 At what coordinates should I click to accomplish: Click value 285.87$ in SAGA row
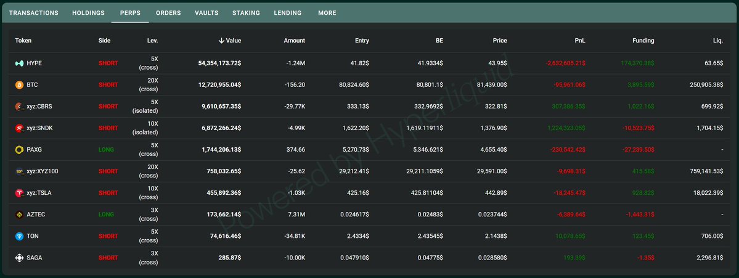229,258
